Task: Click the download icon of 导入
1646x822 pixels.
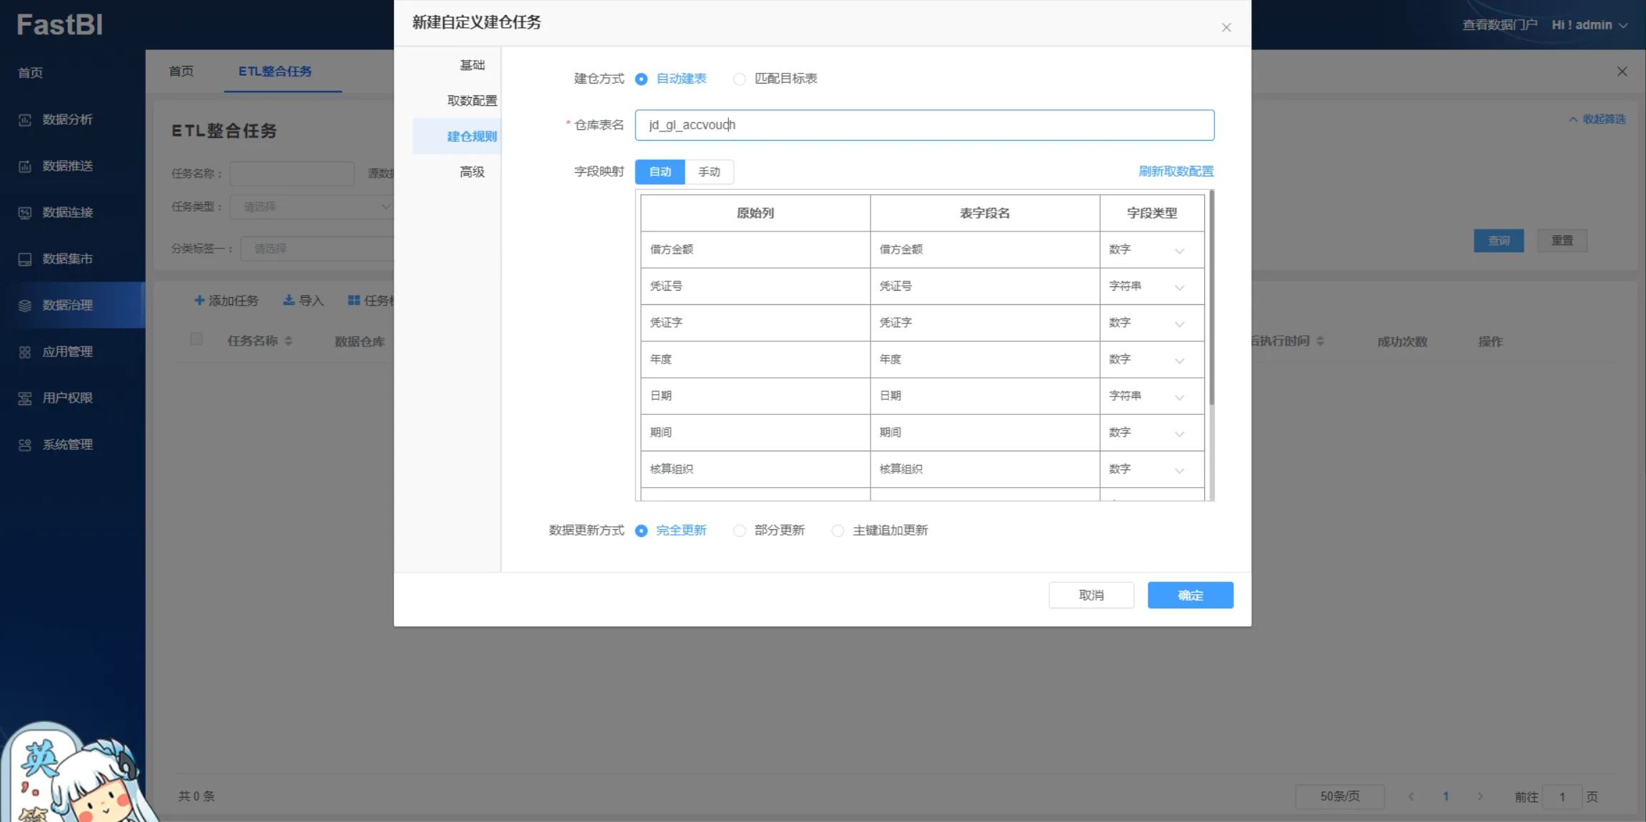Action: [x=289, y=301]
